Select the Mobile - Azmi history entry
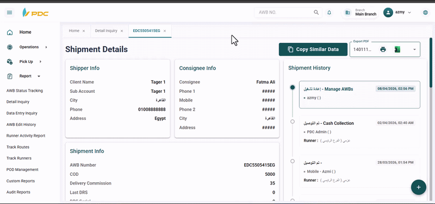 coord(359,171)
